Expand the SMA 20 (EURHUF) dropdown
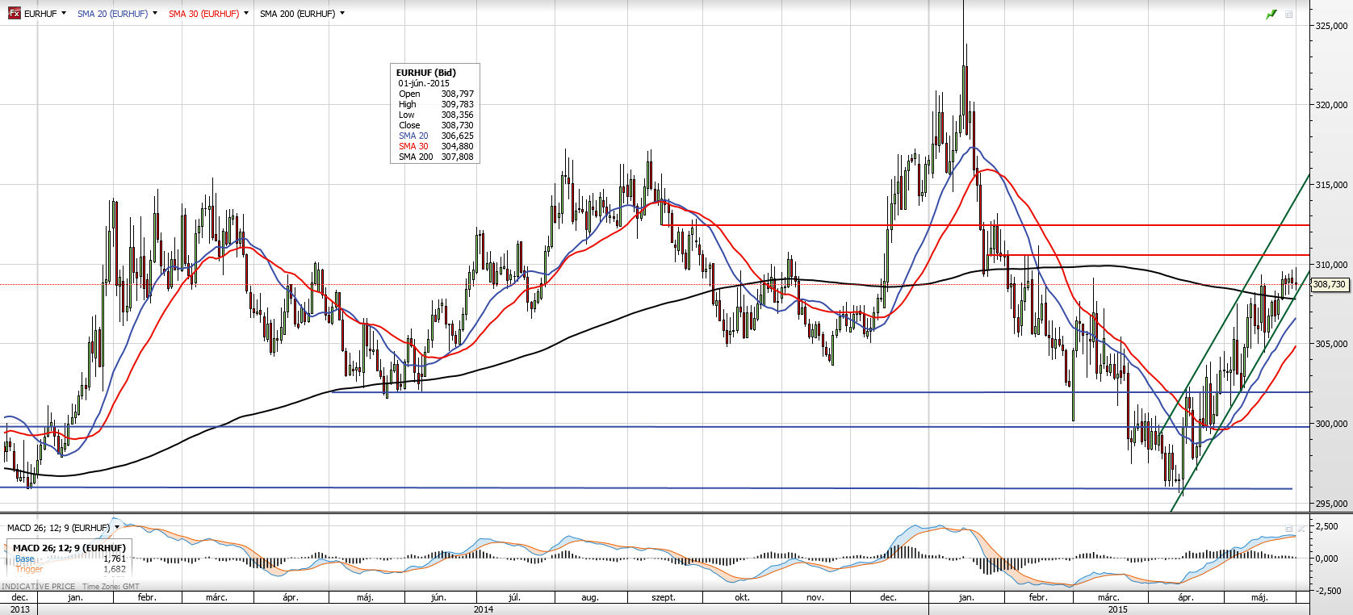 (x=154, y=14)
